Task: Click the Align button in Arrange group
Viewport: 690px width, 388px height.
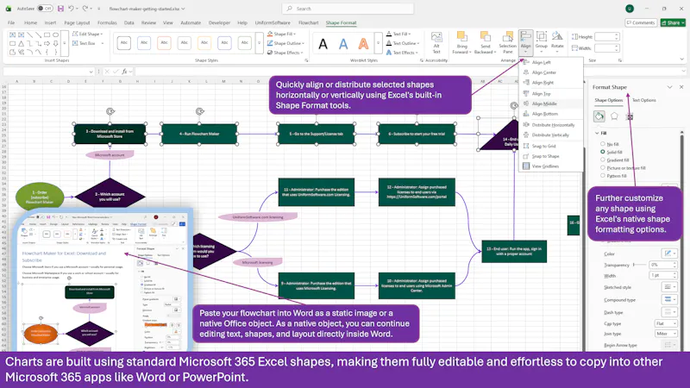Action: tap(525, 41)
